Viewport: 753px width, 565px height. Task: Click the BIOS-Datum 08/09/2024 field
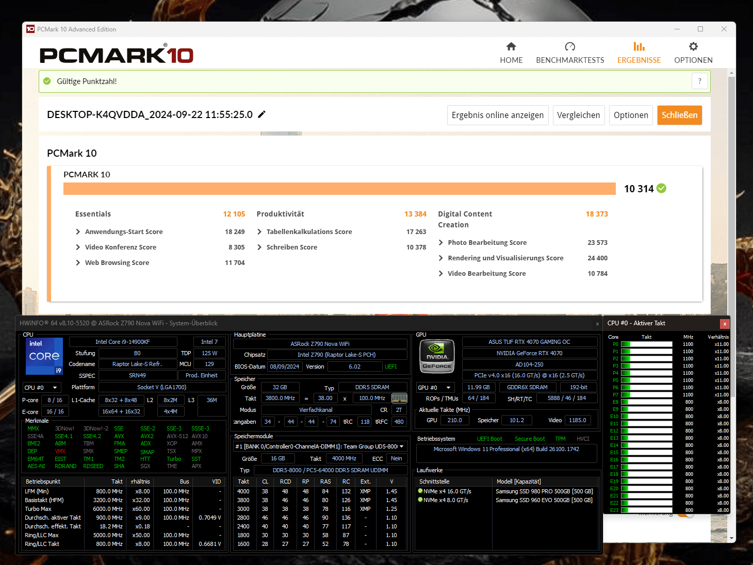(284, 367)
